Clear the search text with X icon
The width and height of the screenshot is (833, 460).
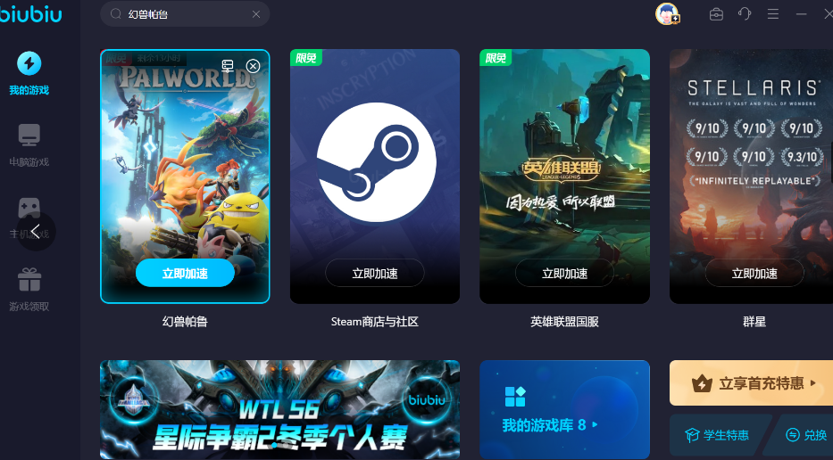[256, 14]
